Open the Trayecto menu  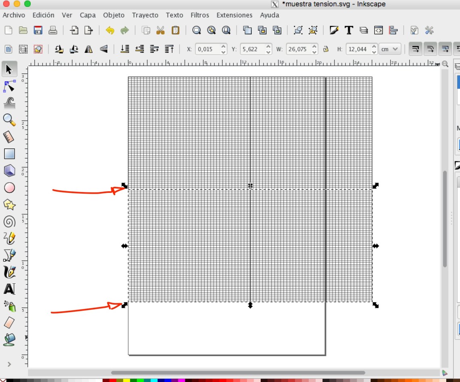click(145, 15)
